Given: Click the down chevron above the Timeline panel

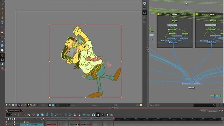Looking at the screenshot, I should [116, 108].
